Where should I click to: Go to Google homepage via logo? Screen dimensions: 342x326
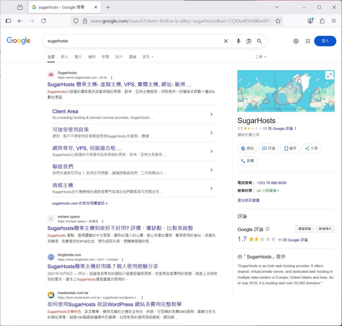(18, 40)
